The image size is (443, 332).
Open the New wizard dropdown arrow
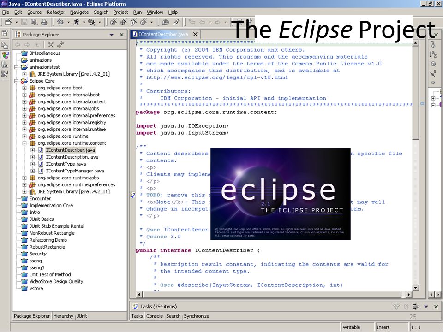pos(17,22)
